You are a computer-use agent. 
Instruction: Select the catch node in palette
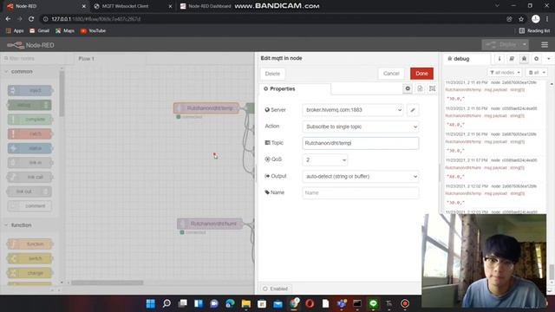[x=29, y=134]
